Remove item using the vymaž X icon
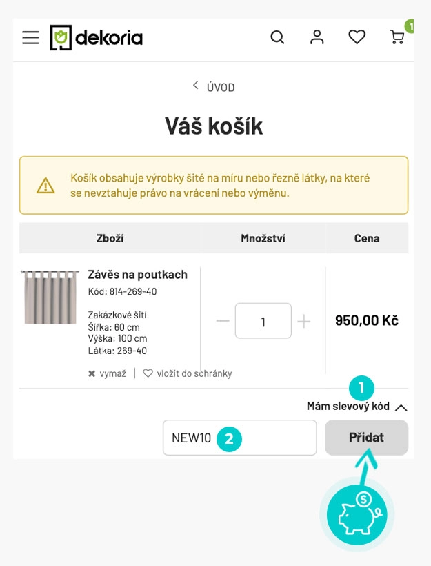431x566 pixels. point(90,373)
